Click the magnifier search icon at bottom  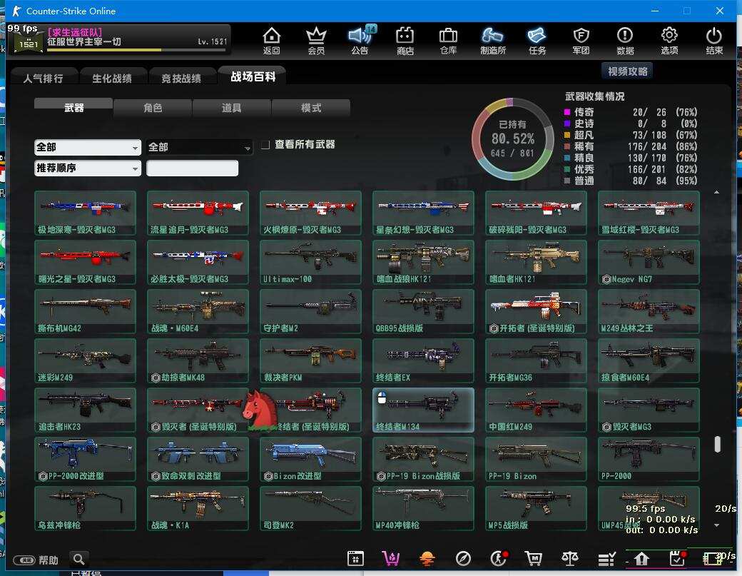coord(79,560)
